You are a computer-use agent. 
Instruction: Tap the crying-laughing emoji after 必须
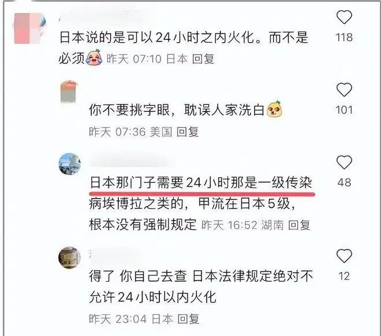95,57
